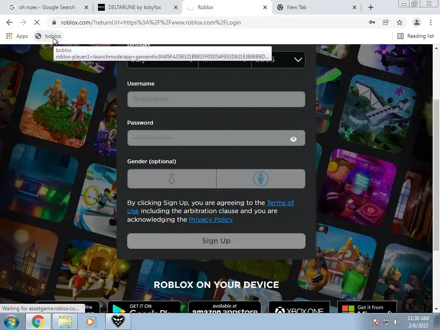This screenshot has height=330, width=440.
Task: Click the Sign Up button
Action: 216,241
